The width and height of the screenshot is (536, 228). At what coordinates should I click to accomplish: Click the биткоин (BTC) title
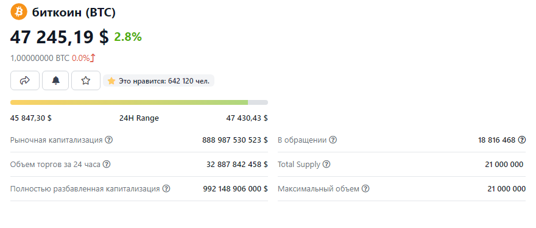74,13
